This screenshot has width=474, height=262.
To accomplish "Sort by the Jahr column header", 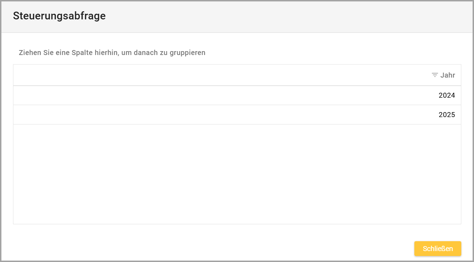I will tap(448, 75).
